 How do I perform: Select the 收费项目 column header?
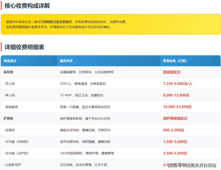coord(10,61)
